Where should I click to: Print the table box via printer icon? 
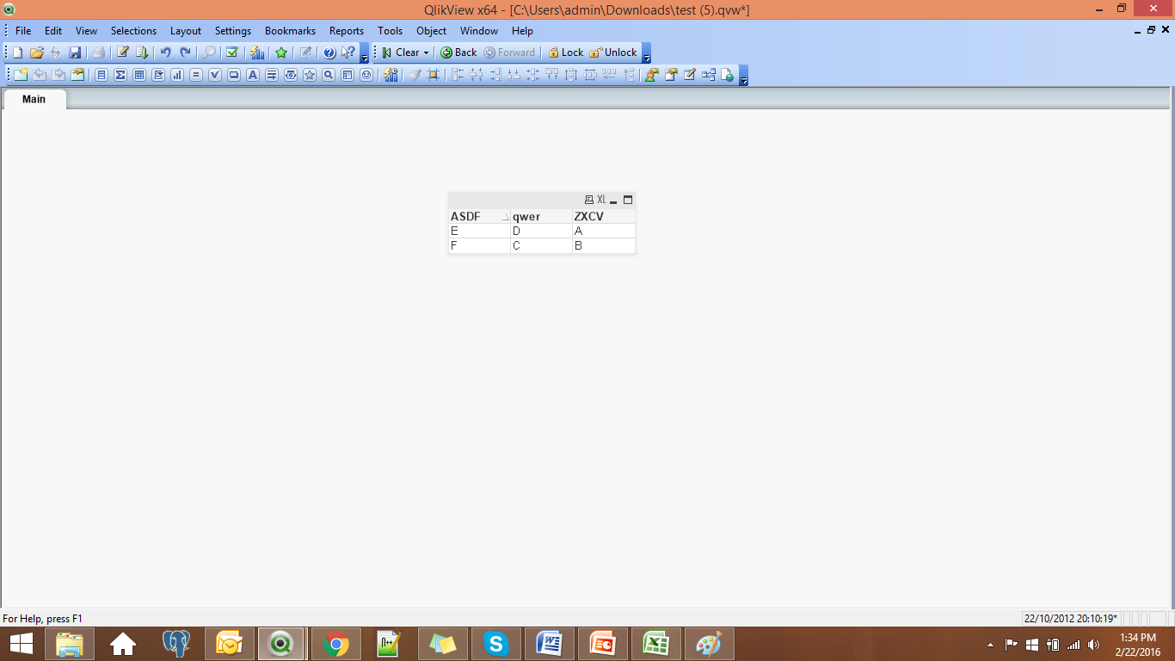click(589, 200)
